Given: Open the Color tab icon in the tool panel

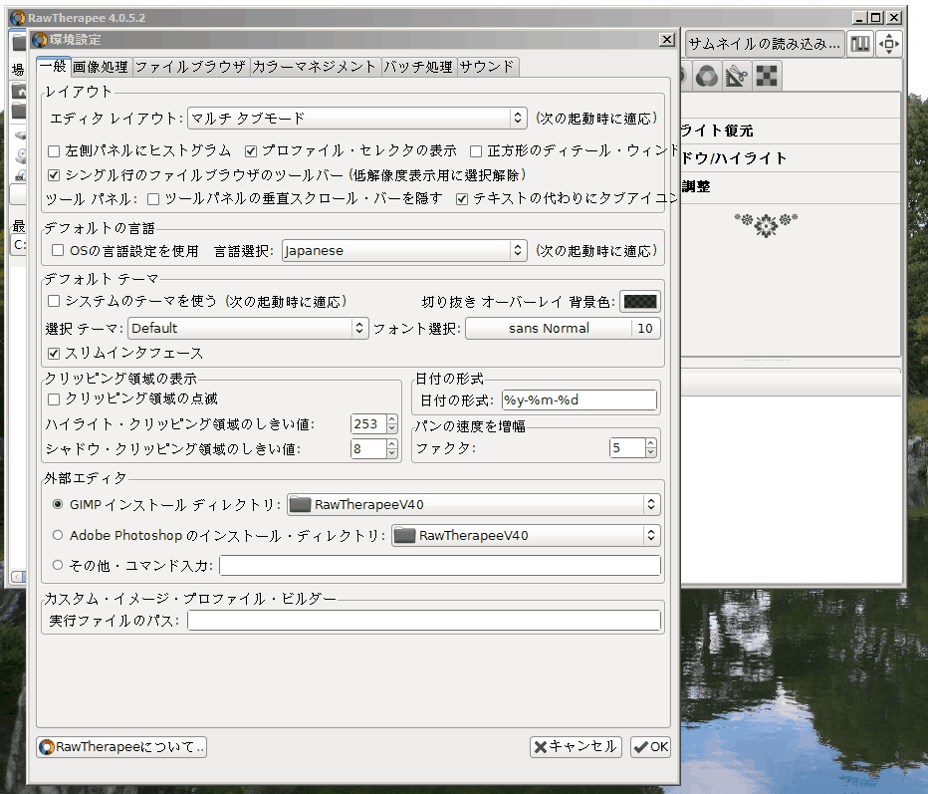Looking at the screenshot, I should [707, 76].
